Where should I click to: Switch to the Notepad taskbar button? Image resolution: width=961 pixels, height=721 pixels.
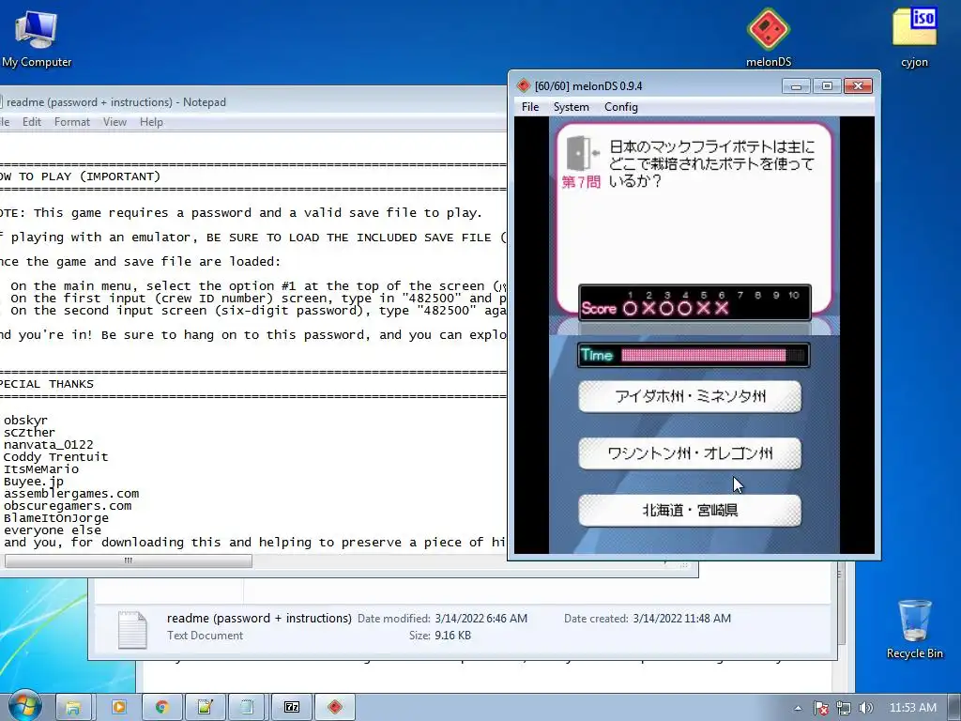point(247,708)
